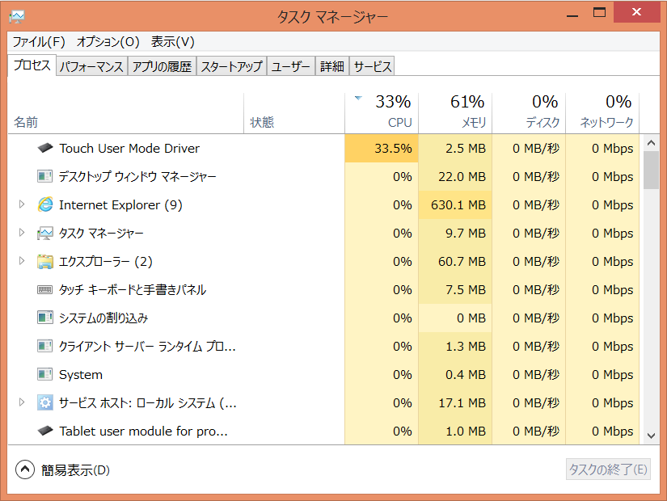This screenshot has width=667, height=501.
Task: Minimize the Task Manager window
Action: [x=572, y=14]
